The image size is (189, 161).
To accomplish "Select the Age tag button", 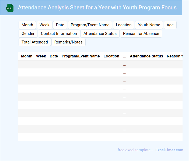I will [170, 25].
